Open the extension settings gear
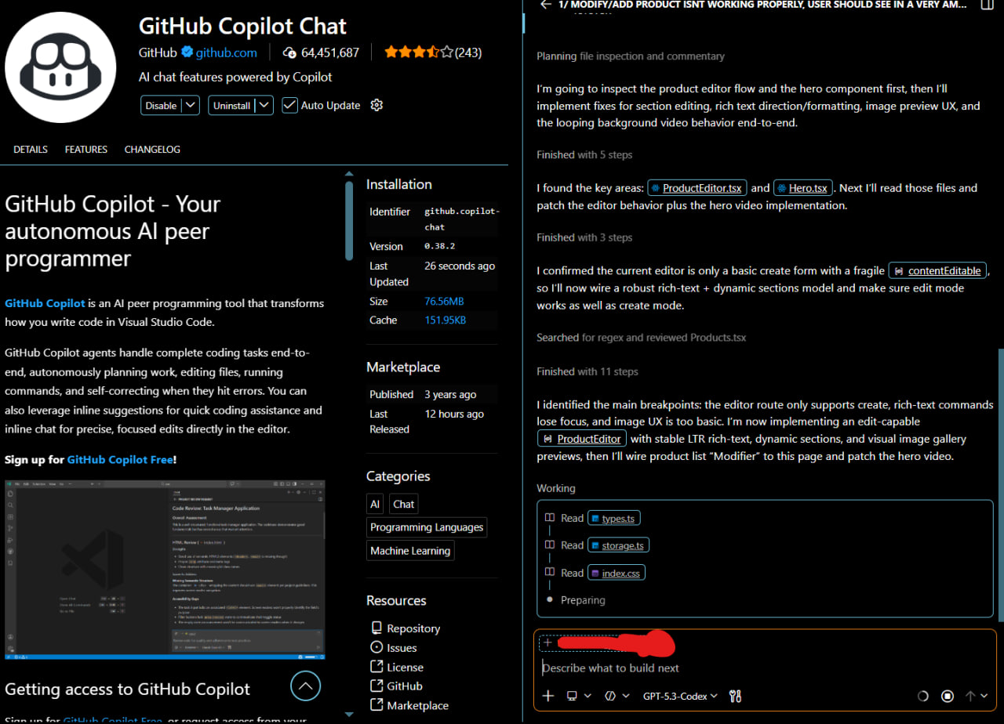This screenshot has width=1004, height=724. pos(376,105)
